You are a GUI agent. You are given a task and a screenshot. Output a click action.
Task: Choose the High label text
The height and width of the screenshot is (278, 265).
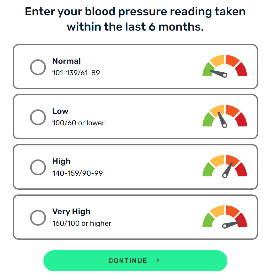point(61,162)
